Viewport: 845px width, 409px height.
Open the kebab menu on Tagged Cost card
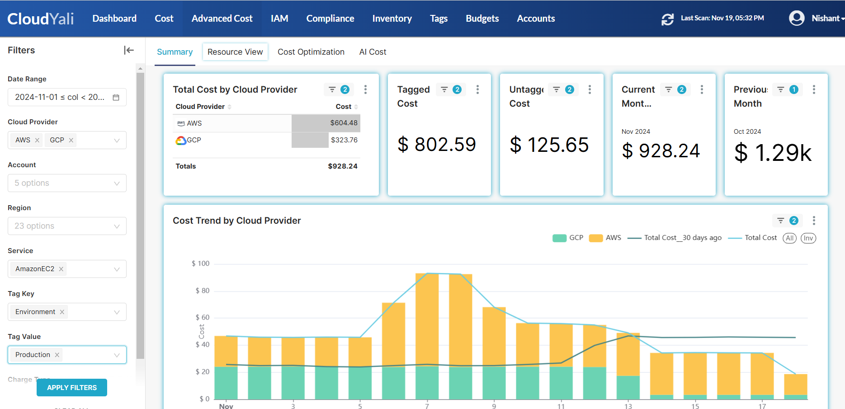tap(478, 89)
